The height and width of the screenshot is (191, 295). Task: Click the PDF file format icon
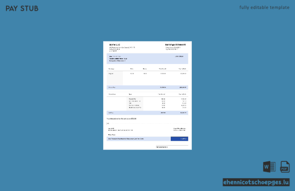285,167
